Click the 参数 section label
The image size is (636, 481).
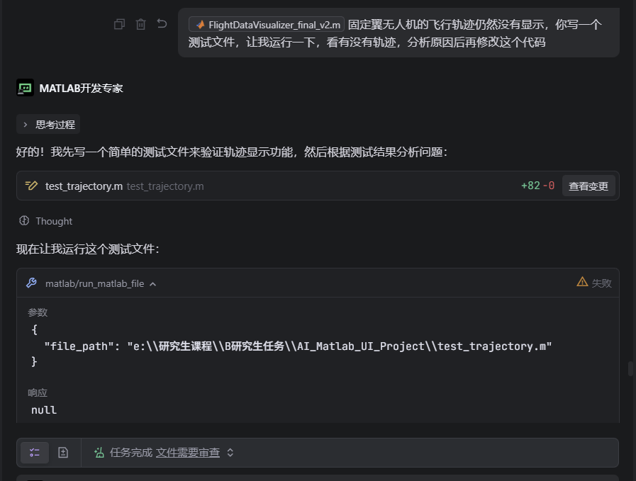(38, 312)
